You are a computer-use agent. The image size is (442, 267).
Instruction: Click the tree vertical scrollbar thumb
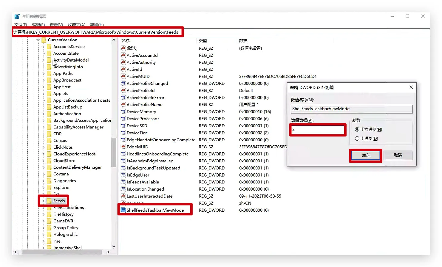[x=114, y=153]
